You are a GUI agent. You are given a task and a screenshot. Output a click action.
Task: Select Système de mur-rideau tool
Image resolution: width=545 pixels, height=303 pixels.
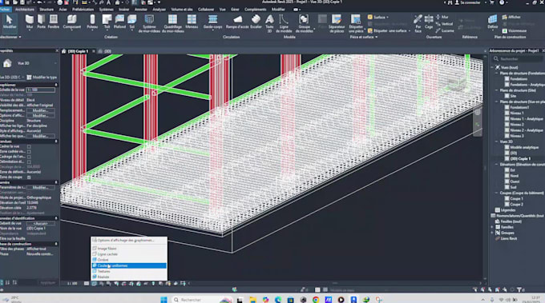pos(149,23)
